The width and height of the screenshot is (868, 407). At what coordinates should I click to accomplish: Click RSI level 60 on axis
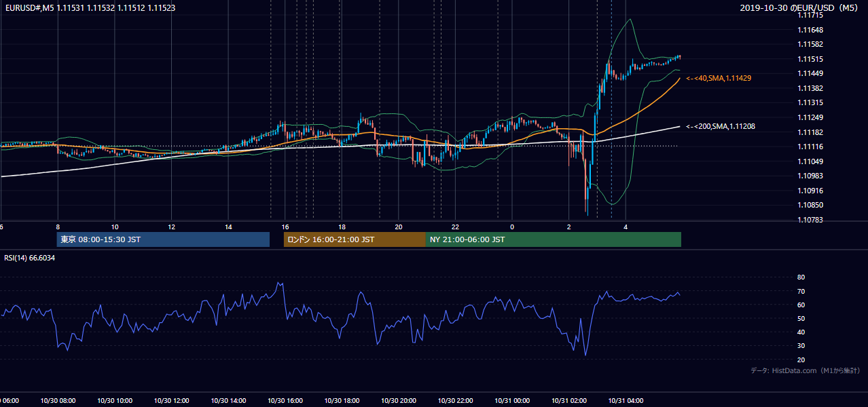[x=801, y=305]
